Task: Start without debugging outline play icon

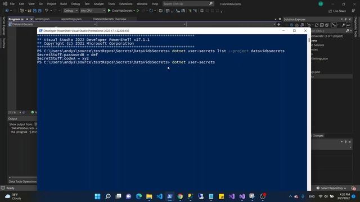Action: point(138,11)
